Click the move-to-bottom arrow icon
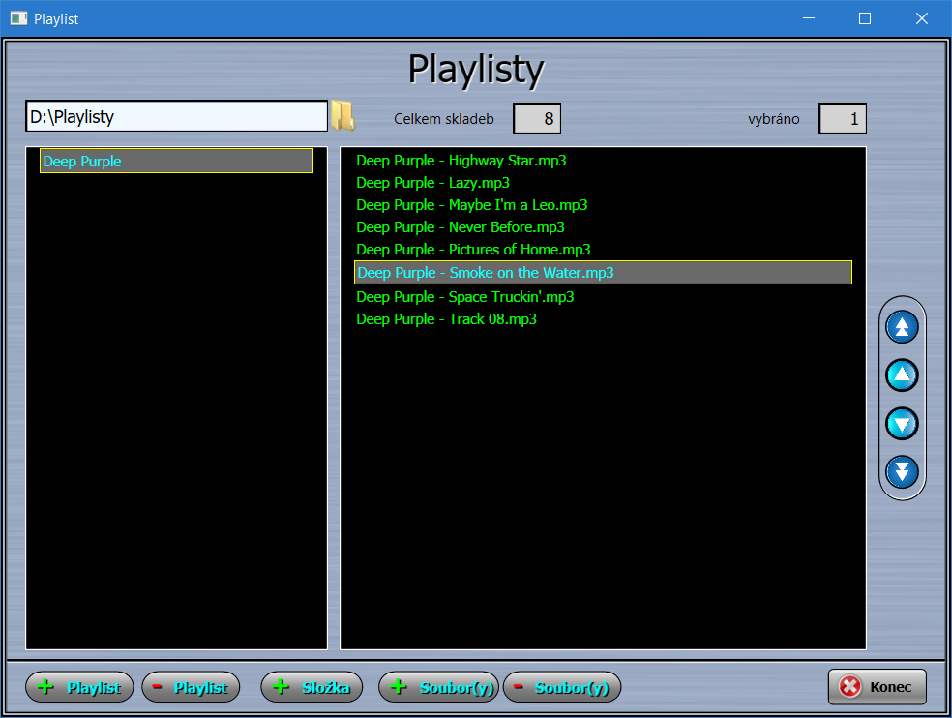 pos(902,471)
